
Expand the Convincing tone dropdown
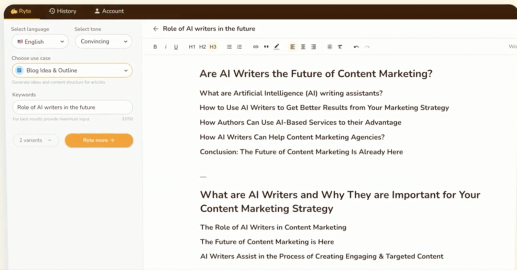point(104,41)
